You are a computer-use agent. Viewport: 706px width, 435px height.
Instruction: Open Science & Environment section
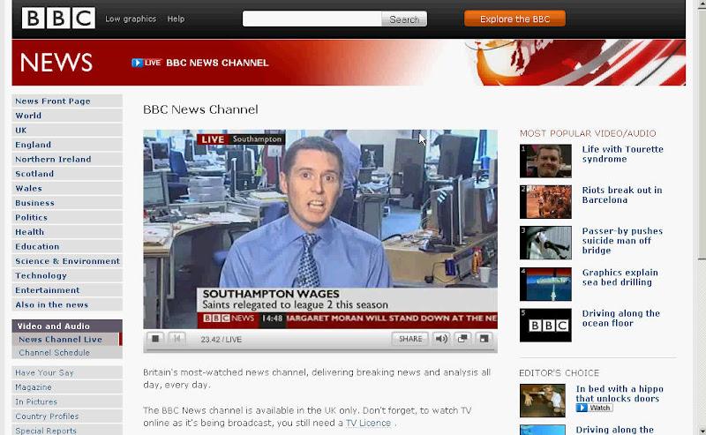(67, 261)
